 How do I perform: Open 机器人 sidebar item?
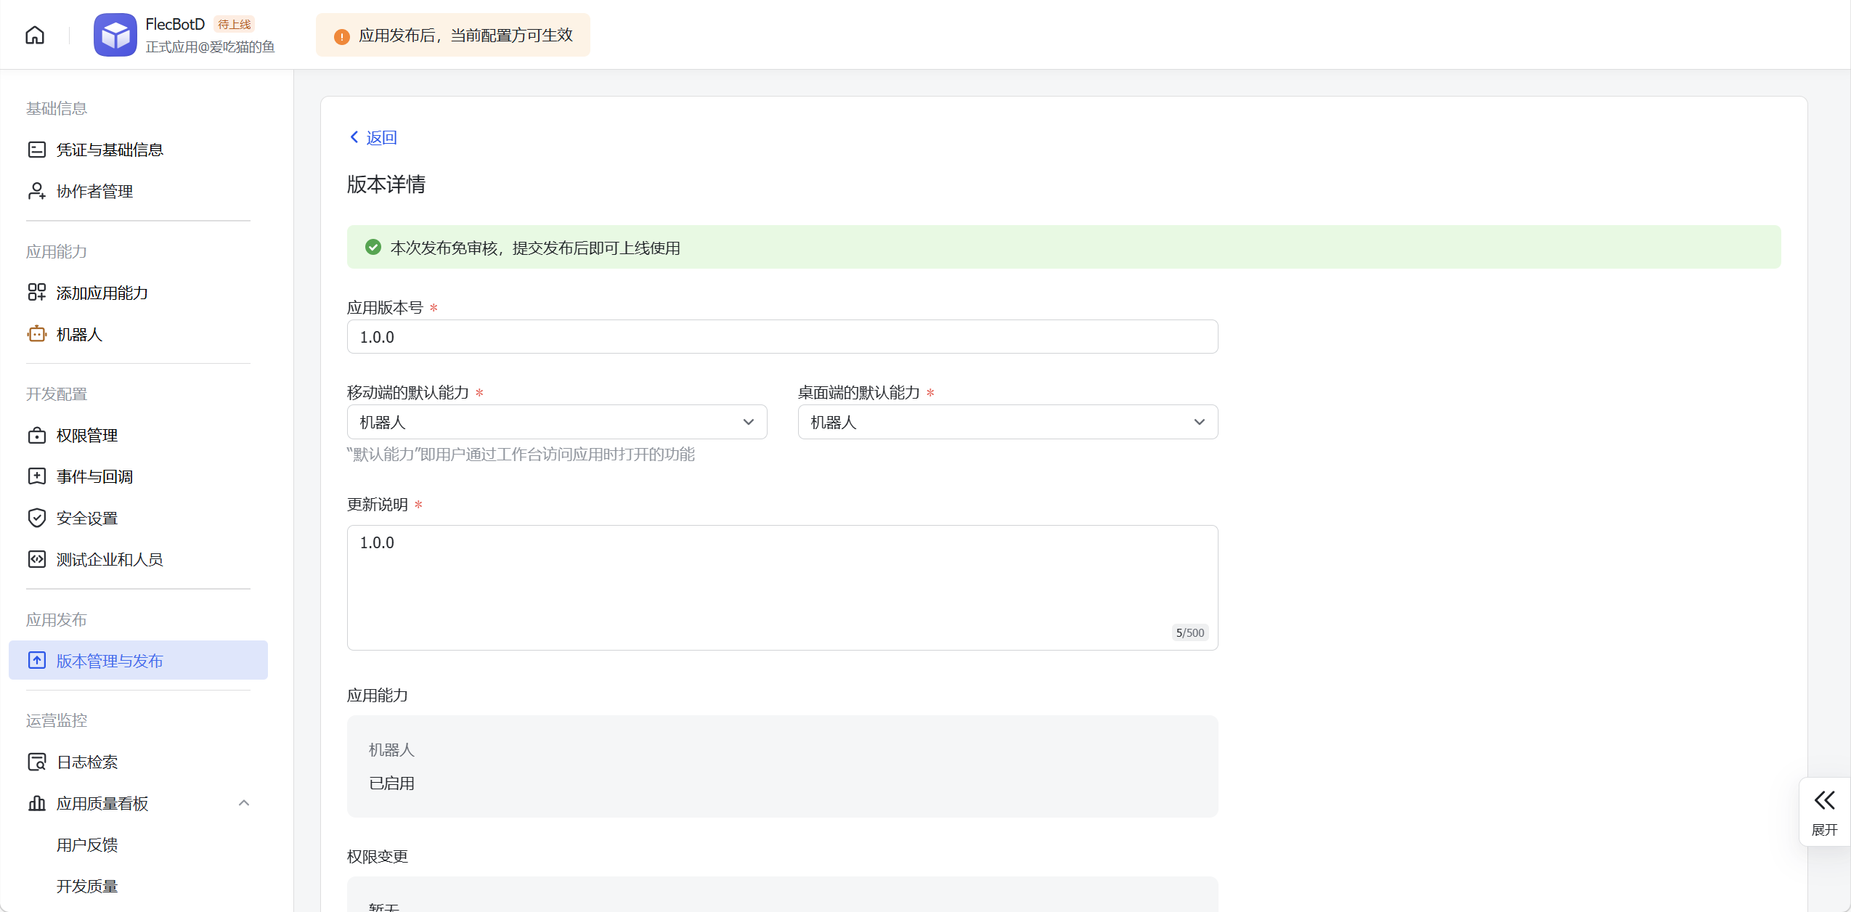coord(138,334)
